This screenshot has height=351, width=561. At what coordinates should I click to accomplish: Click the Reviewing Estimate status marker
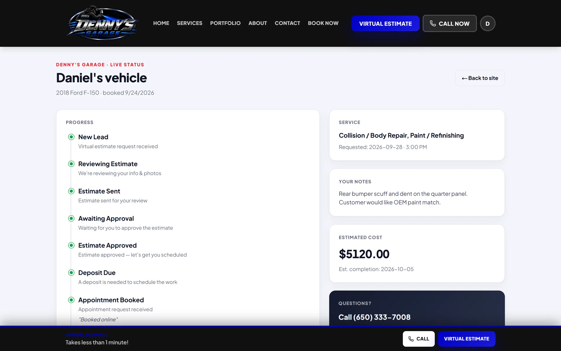tap(71, 164)
